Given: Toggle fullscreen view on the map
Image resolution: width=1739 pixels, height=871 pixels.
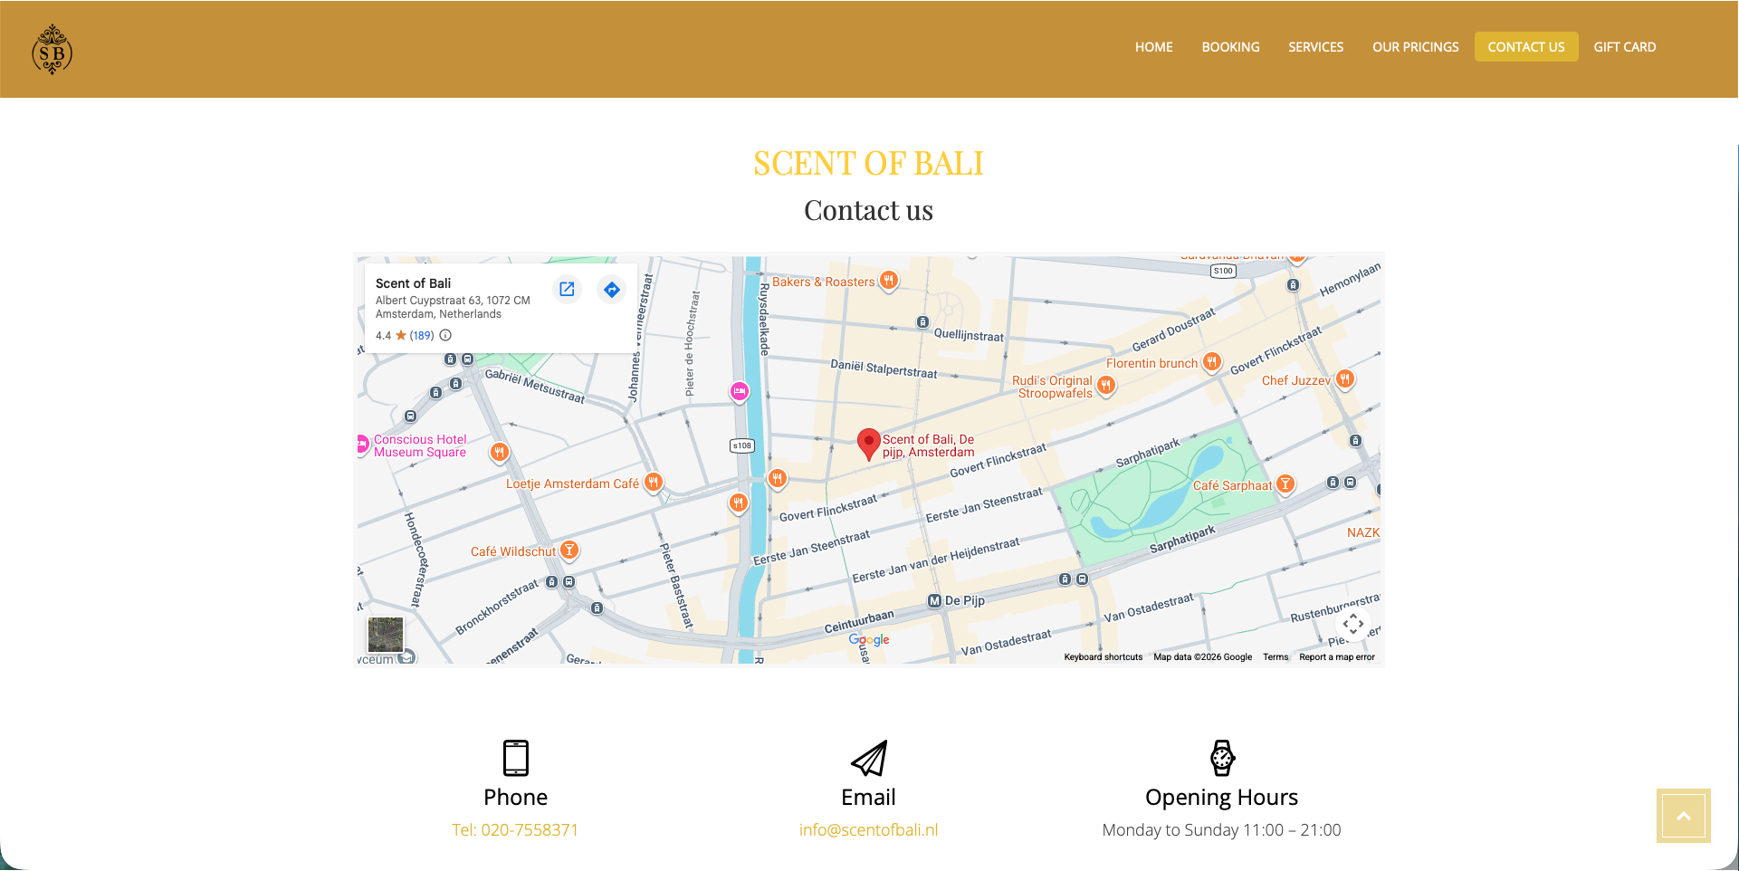Looking at the screenshot, I should pos(1352,624).
